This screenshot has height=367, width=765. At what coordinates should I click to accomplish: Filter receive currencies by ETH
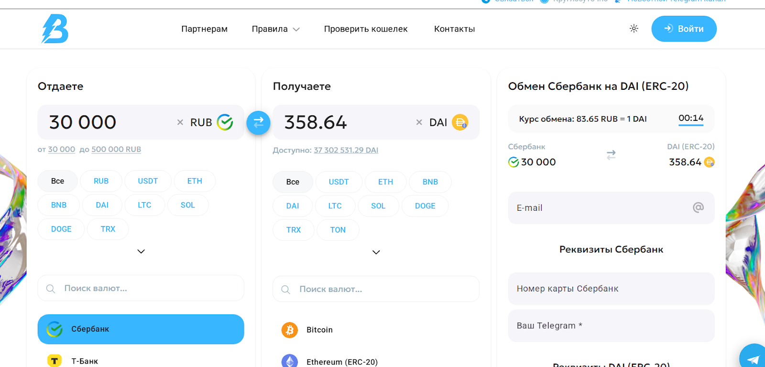tap(386, 182)
